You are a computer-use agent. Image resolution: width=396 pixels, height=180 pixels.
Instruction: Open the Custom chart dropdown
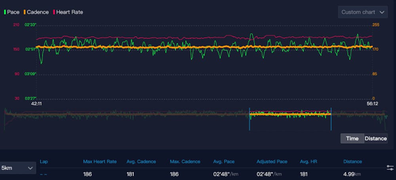tap(362, 12)
